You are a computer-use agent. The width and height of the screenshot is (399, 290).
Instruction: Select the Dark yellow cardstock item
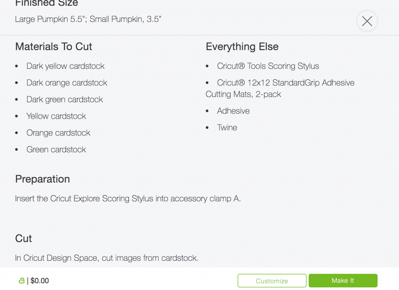coord(65,66)
